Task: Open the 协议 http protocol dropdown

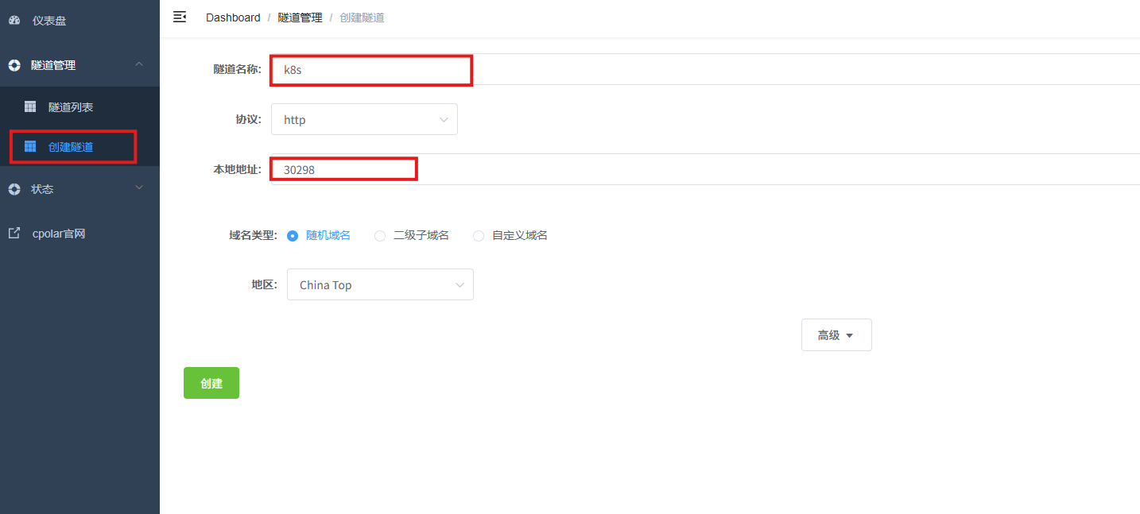Action: [x=364, y=119]
